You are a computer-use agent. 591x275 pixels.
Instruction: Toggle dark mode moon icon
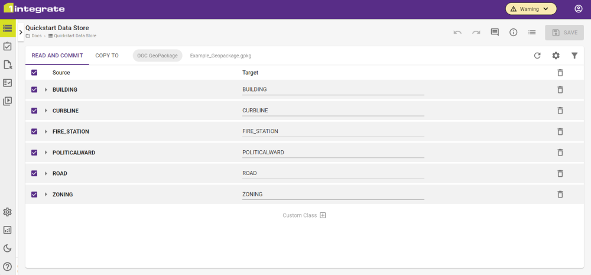(8, 248)
